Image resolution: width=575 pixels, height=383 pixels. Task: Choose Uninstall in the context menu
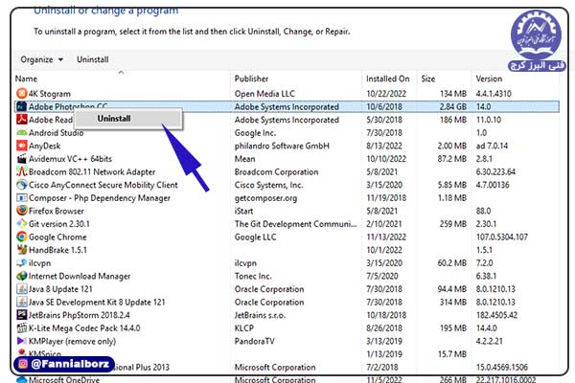(115, 119)
